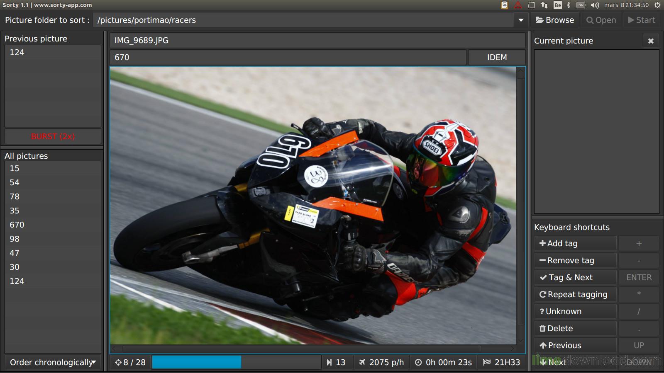
Task: Click the Browse folder button
Action: [555, 20]
